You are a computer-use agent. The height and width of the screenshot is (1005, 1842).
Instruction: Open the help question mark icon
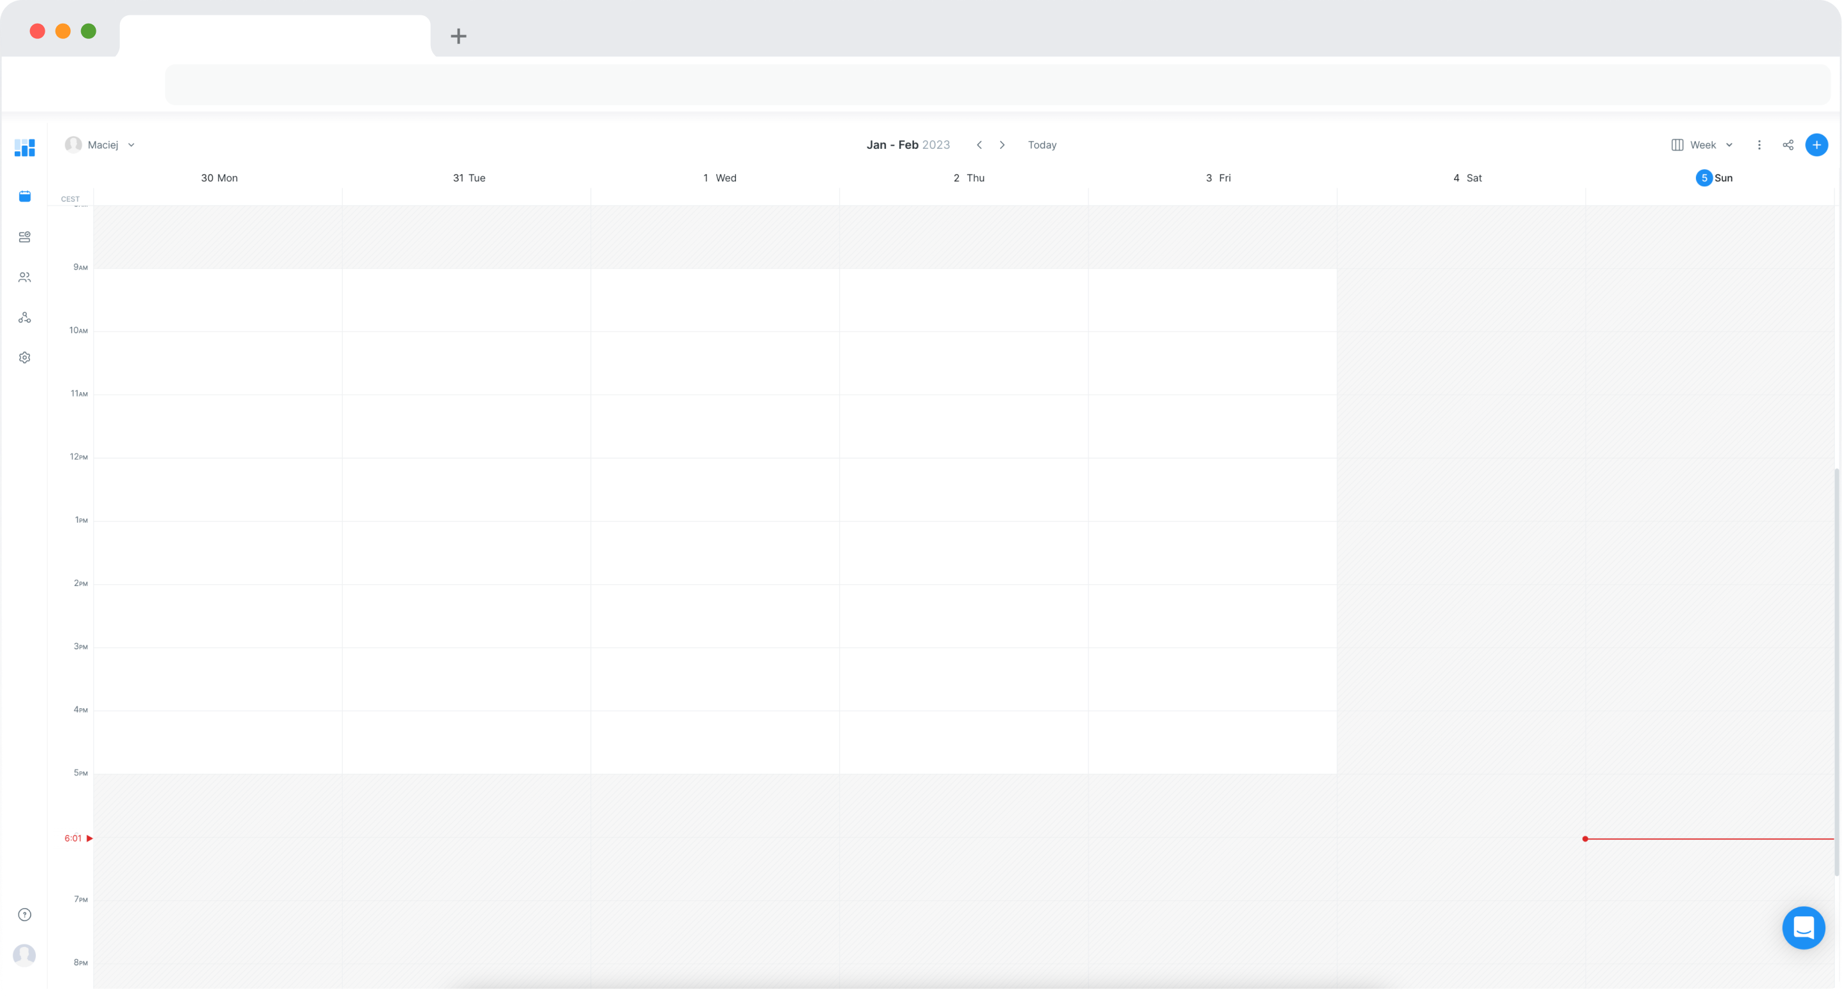(24, 915)
